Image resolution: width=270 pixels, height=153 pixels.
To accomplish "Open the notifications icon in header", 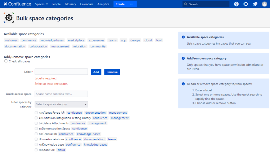I will (255, 4).
